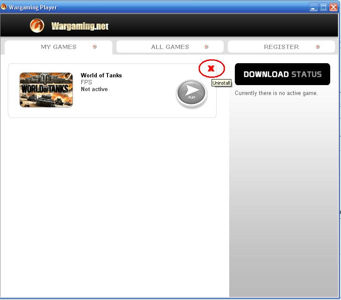Click the 'Not active' status text
Image resolution: width=341 pixels, height=300 pixels.
94,89
